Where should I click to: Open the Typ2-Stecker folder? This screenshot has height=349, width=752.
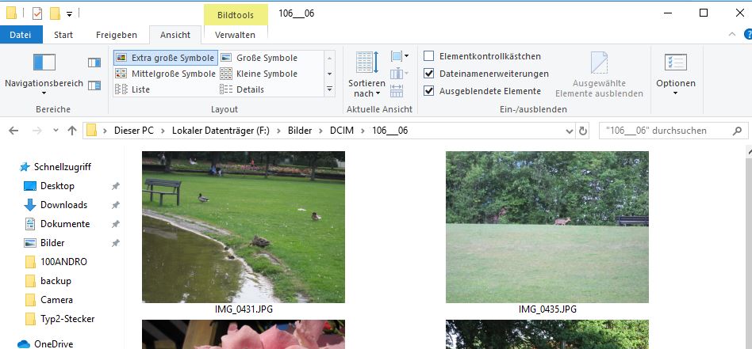point(67,319)
